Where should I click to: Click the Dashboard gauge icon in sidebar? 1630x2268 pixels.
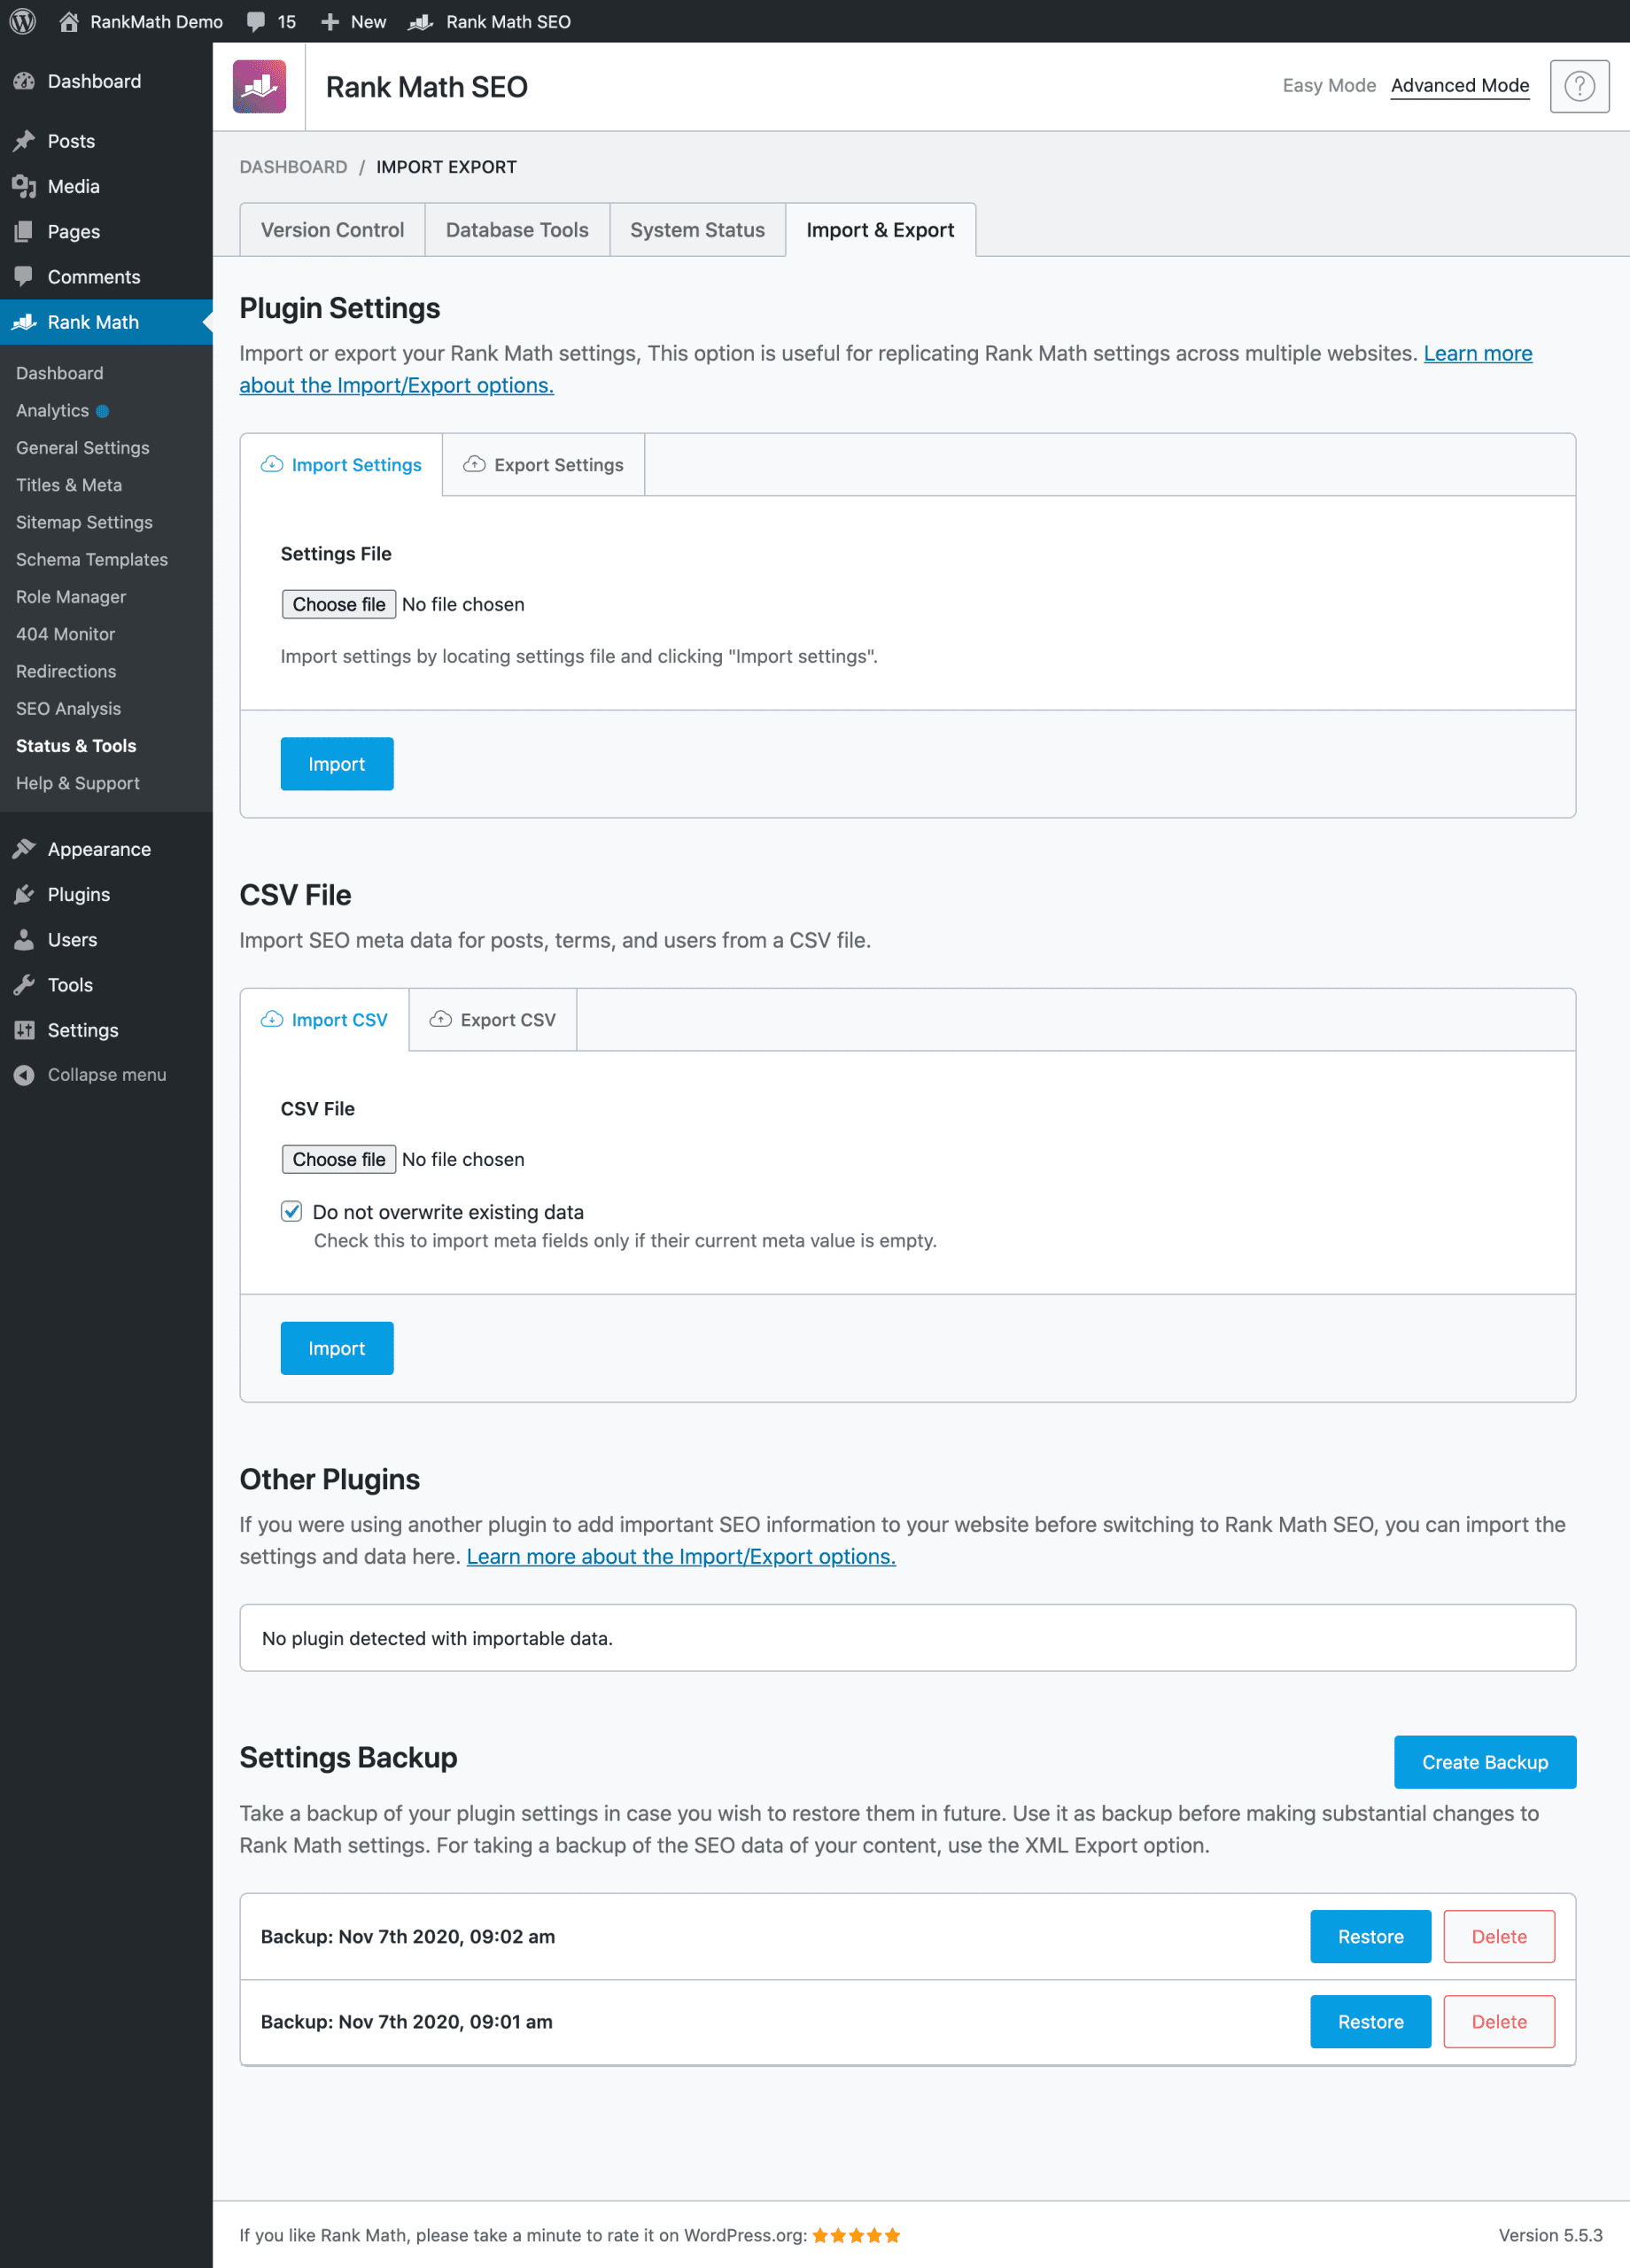[x=24, y=81]
